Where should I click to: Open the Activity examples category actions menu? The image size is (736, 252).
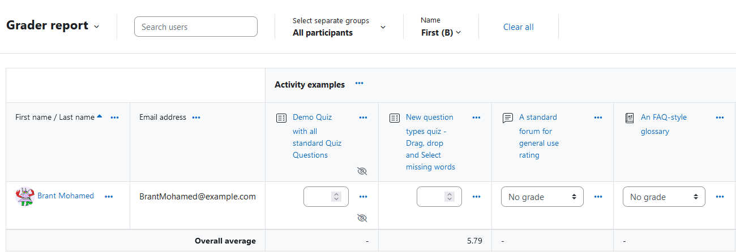(x=359, y=84)
